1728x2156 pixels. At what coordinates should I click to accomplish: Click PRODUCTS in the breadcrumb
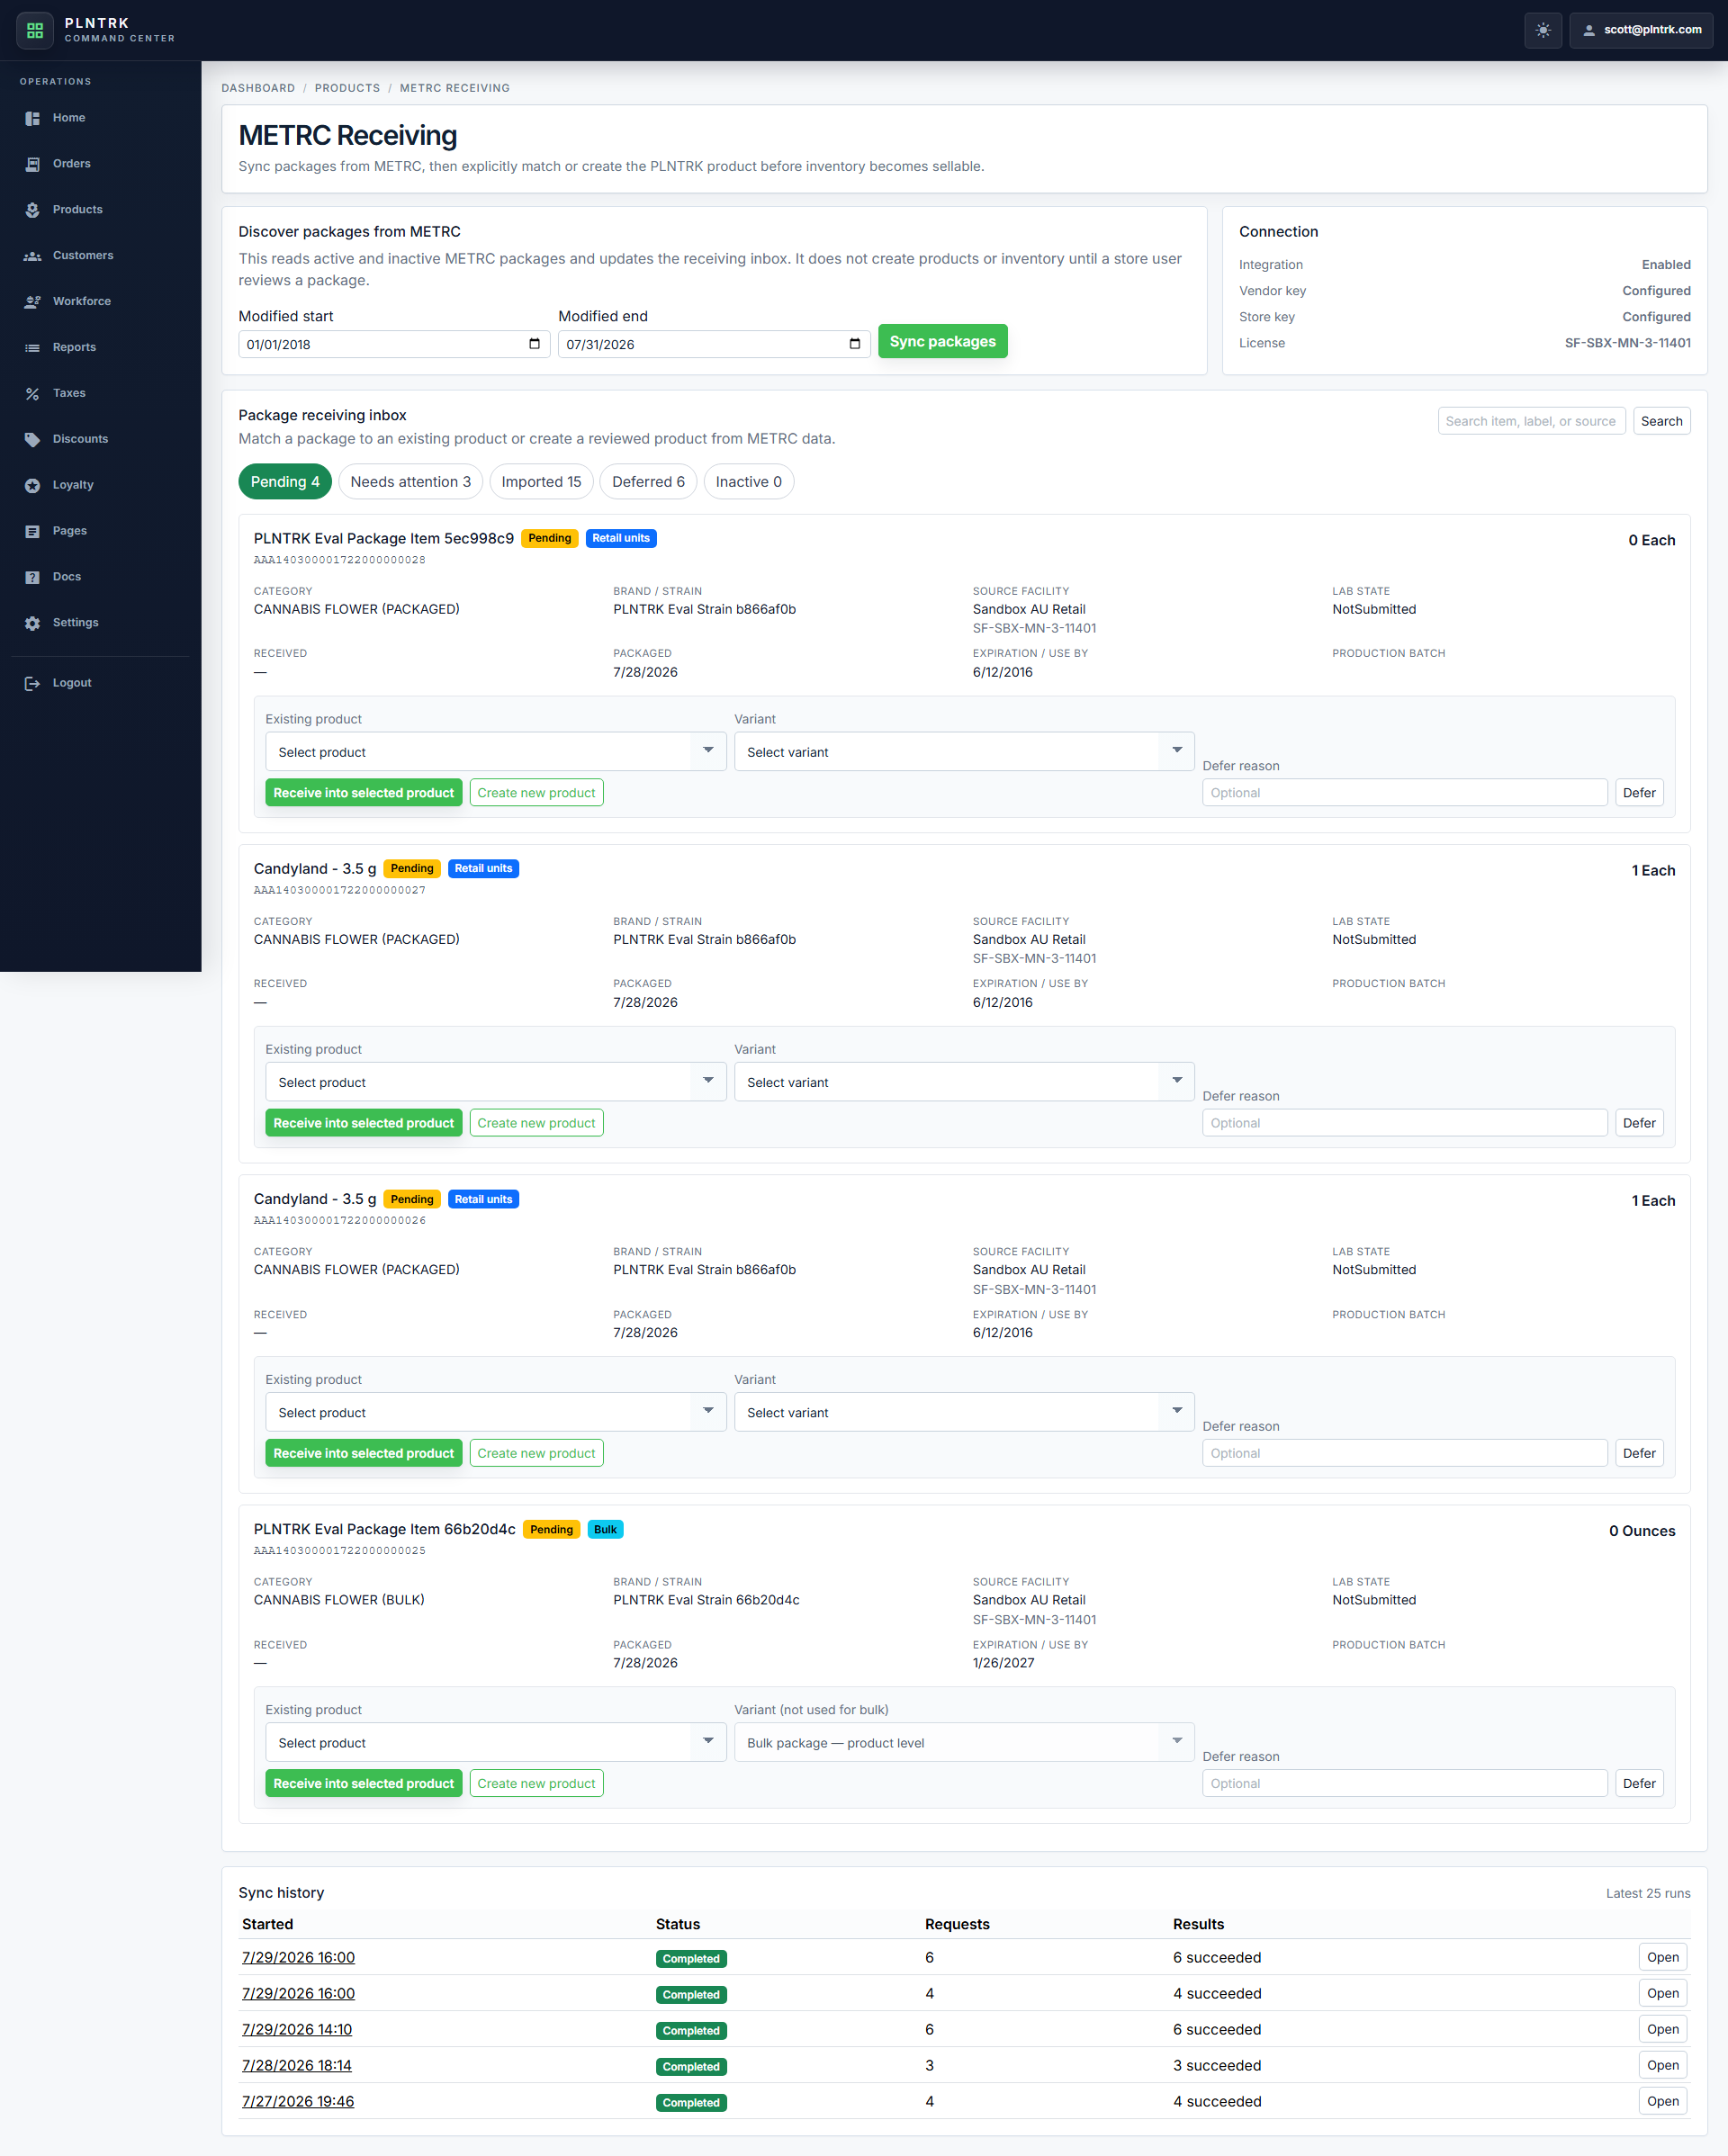347,88
